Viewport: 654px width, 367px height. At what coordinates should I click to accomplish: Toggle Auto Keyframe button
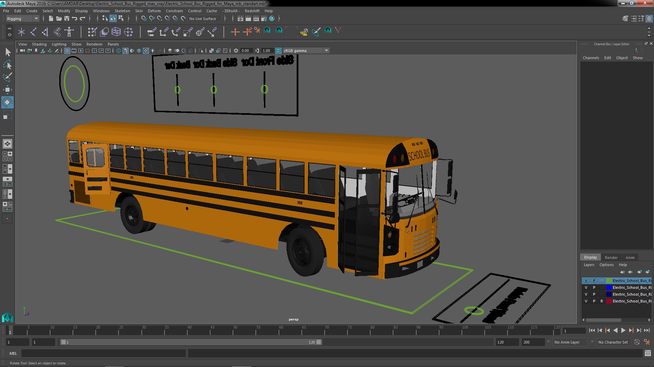[x=637, y=342]
